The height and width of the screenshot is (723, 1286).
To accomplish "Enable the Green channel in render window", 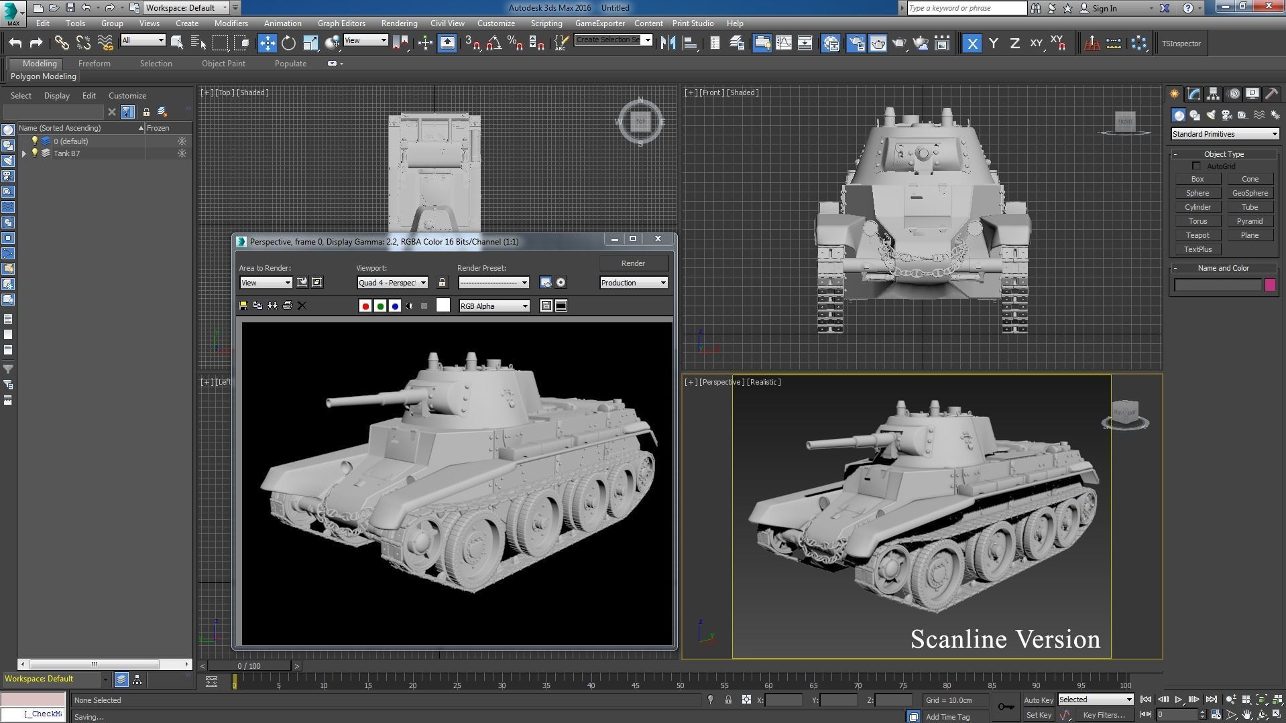I will click(380, 306).
